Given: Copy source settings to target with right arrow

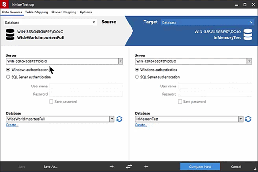Looking at the screenshot, I should coord(112,166).
